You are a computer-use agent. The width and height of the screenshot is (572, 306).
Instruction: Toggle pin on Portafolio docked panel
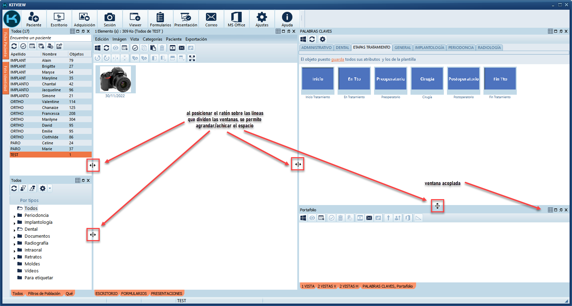coord(561,210)
